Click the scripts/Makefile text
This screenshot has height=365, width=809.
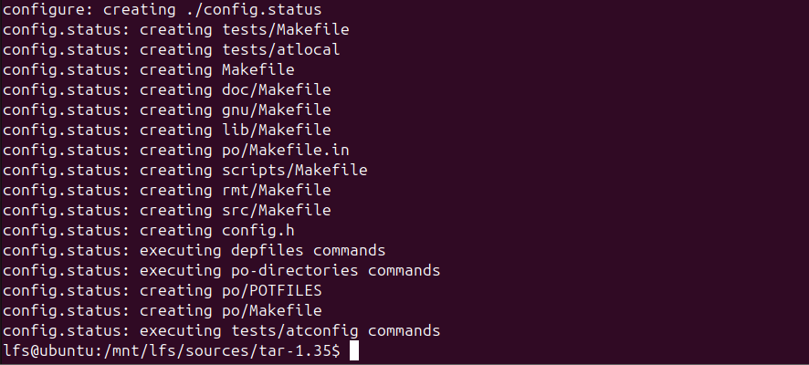click(294, 170)
